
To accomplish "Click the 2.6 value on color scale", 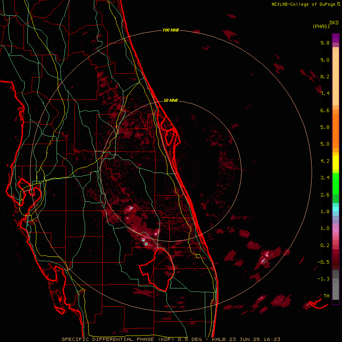I will (x=325, y=195).
